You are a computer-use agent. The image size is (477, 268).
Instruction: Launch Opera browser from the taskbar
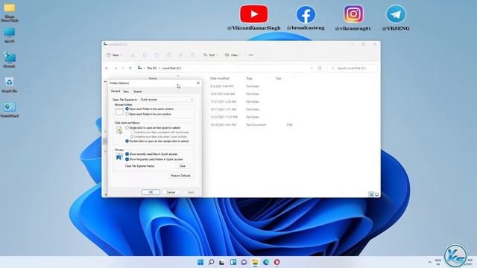click(277, 262)
